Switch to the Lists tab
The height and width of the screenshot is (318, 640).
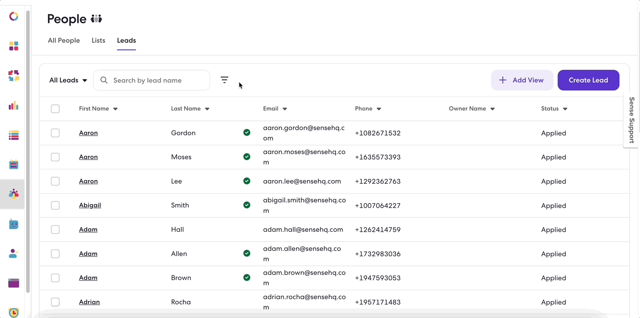tap(99, 40)
